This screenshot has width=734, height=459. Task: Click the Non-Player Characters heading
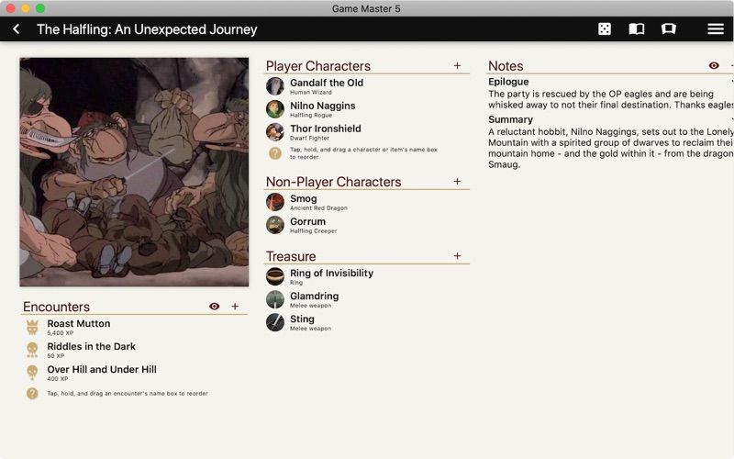(x=333, y=182)
